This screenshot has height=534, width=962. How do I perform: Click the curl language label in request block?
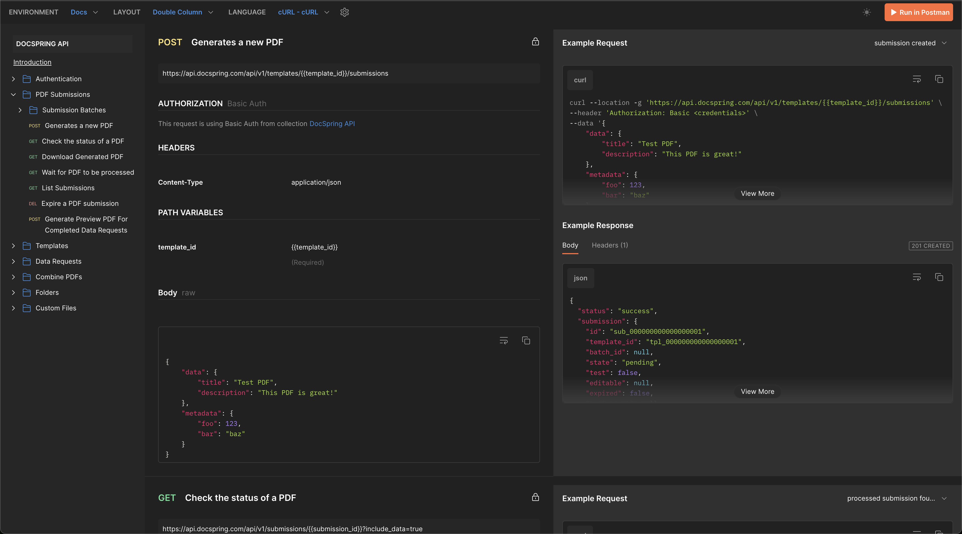(x=580, y=80)
